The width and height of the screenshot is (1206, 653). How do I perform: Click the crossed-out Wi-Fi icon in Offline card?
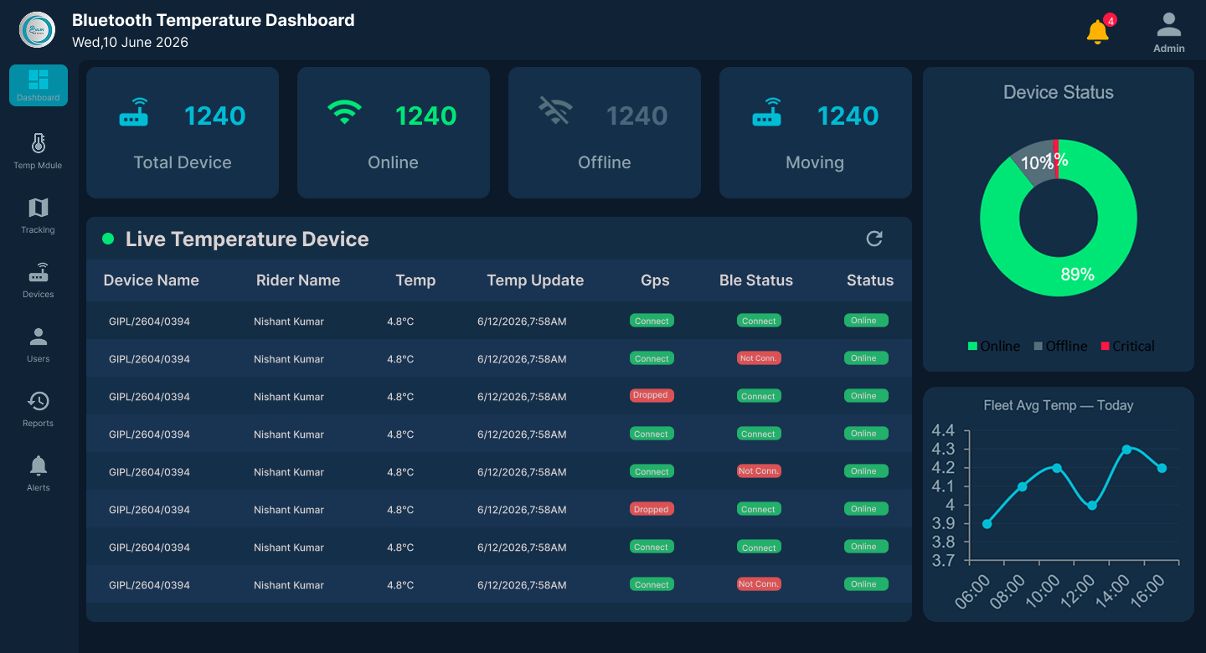click(x=555, y=111)
